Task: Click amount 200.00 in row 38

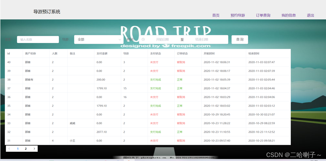Action: coord(101,79)
